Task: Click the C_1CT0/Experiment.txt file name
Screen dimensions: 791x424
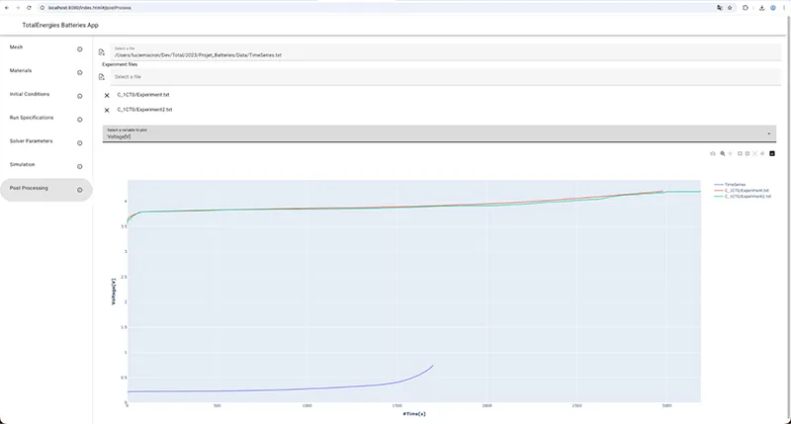Action: (x=143, y=95)
